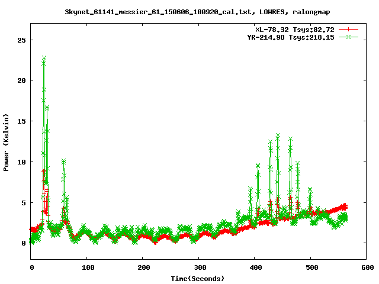
Task: Click the 400 tick label on x-axis
Action: coord(255,267)
